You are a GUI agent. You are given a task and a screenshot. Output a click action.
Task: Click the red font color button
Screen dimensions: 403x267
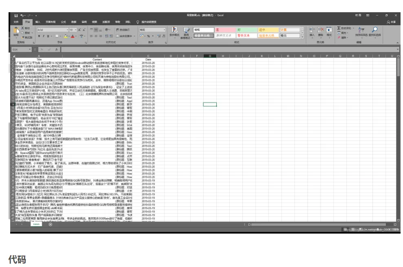click(73, 36)
